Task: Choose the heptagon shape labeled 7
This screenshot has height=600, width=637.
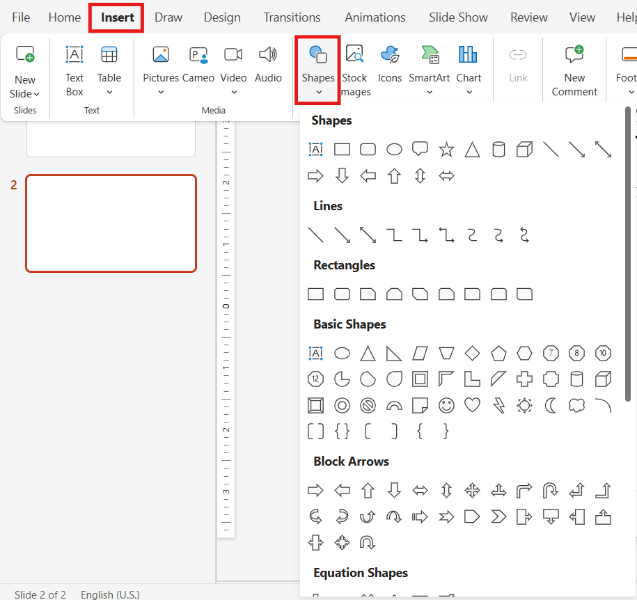Action: 551,353
